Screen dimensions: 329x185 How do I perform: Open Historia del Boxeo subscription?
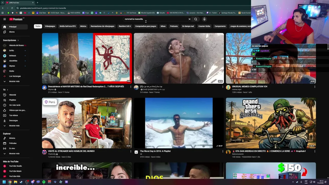[x=15, y=45]
